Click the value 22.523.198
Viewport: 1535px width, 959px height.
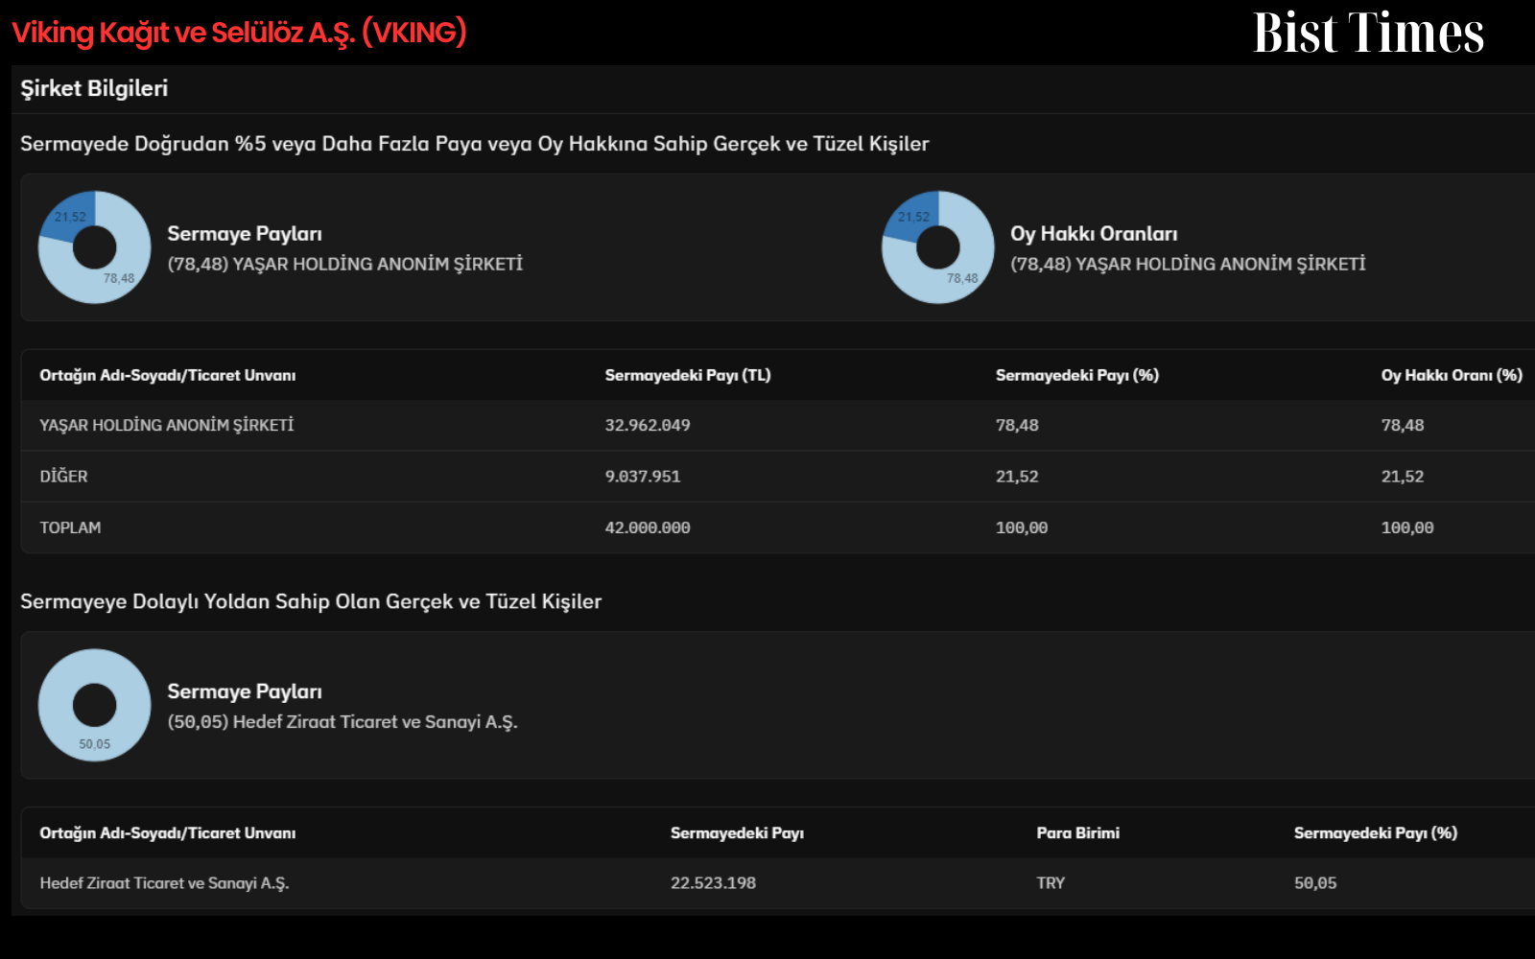pos(713,883)
